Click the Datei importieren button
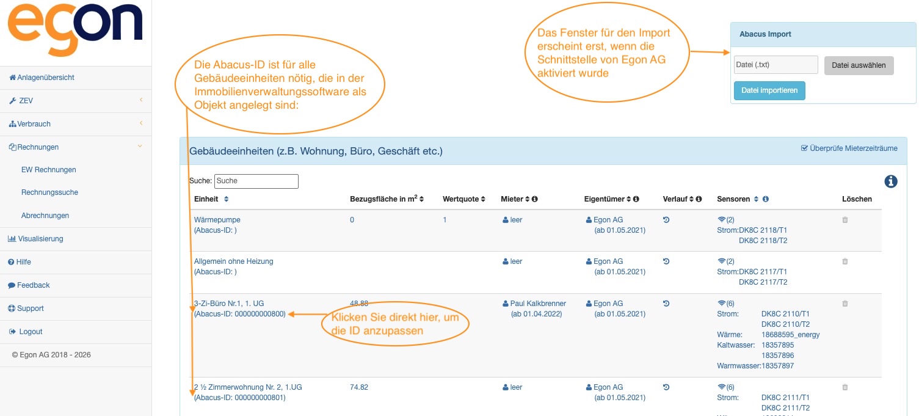The width and height of the screenshot is (919, 416). (769, 90)
